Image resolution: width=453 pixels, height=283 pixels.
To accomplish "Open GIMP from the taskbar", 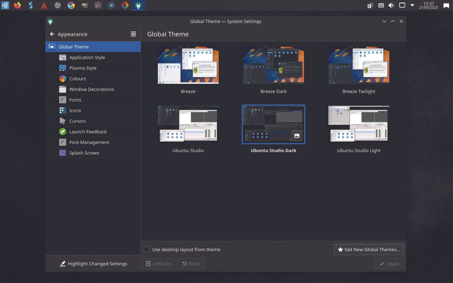I will [85, 5].
